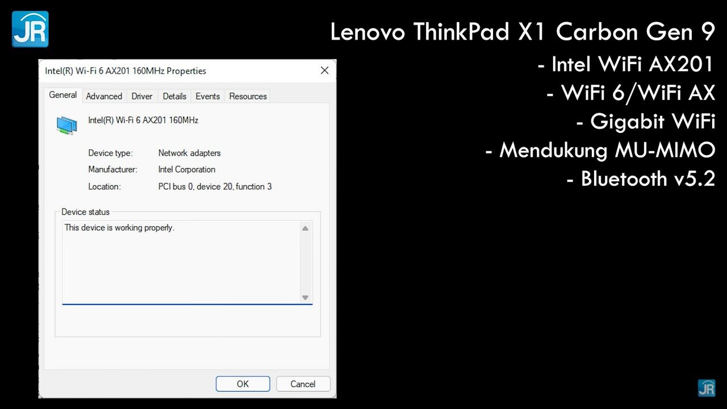Click the JR channel logo top left
This screenshot has height=409, width=727.
30,28
